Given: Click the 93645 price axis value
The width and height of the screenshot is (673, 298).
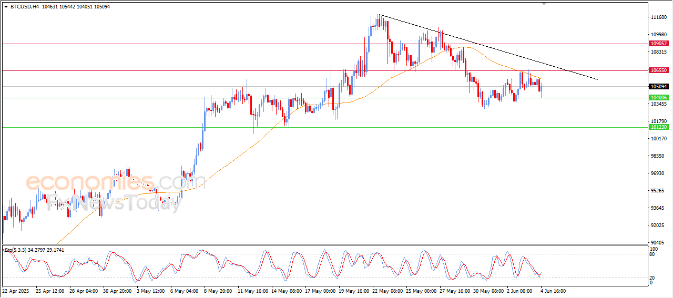Looking at the screenshot, I should pyautogui.click(x=658, y=208).
